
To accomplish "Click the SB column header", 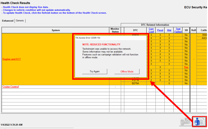I will click(x=186, y=30).
